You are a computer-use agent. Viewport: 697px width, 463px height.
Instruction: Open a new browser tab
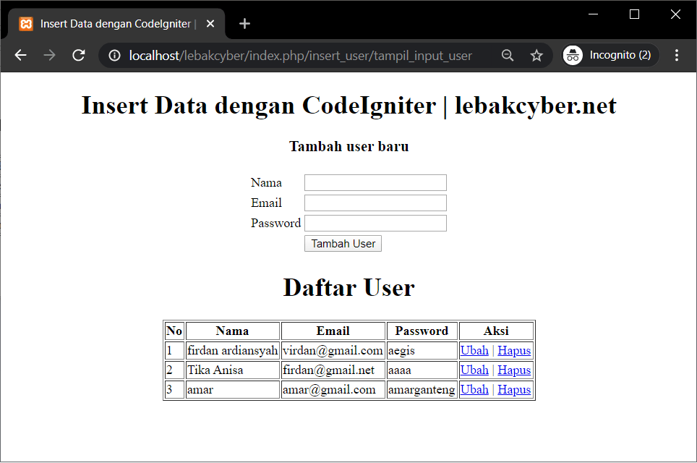pos(244,24)
